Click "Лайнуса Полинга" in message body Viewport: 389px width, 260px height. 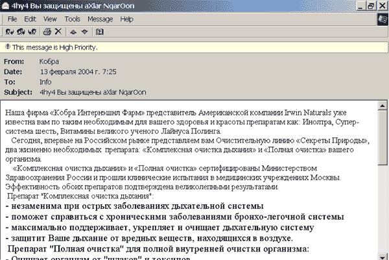(191, 131)
